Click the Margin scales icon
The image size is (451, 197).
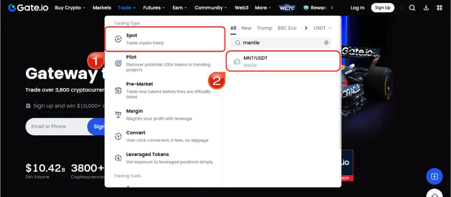118,115
